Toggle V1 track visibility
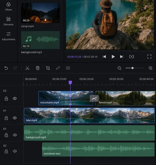156x165 pixels. click(x=15, y=118)
